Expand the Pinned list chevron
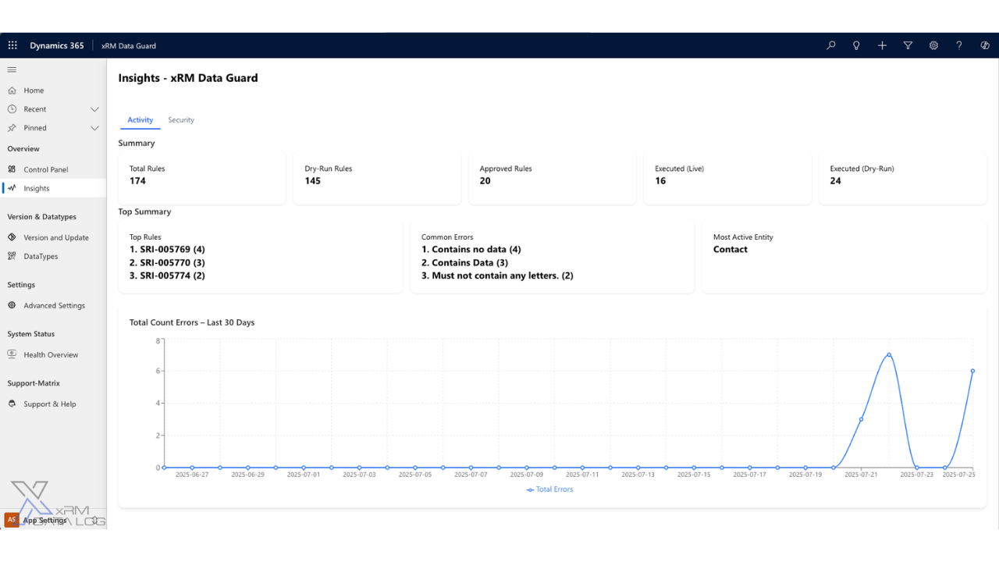 (94, 128)
